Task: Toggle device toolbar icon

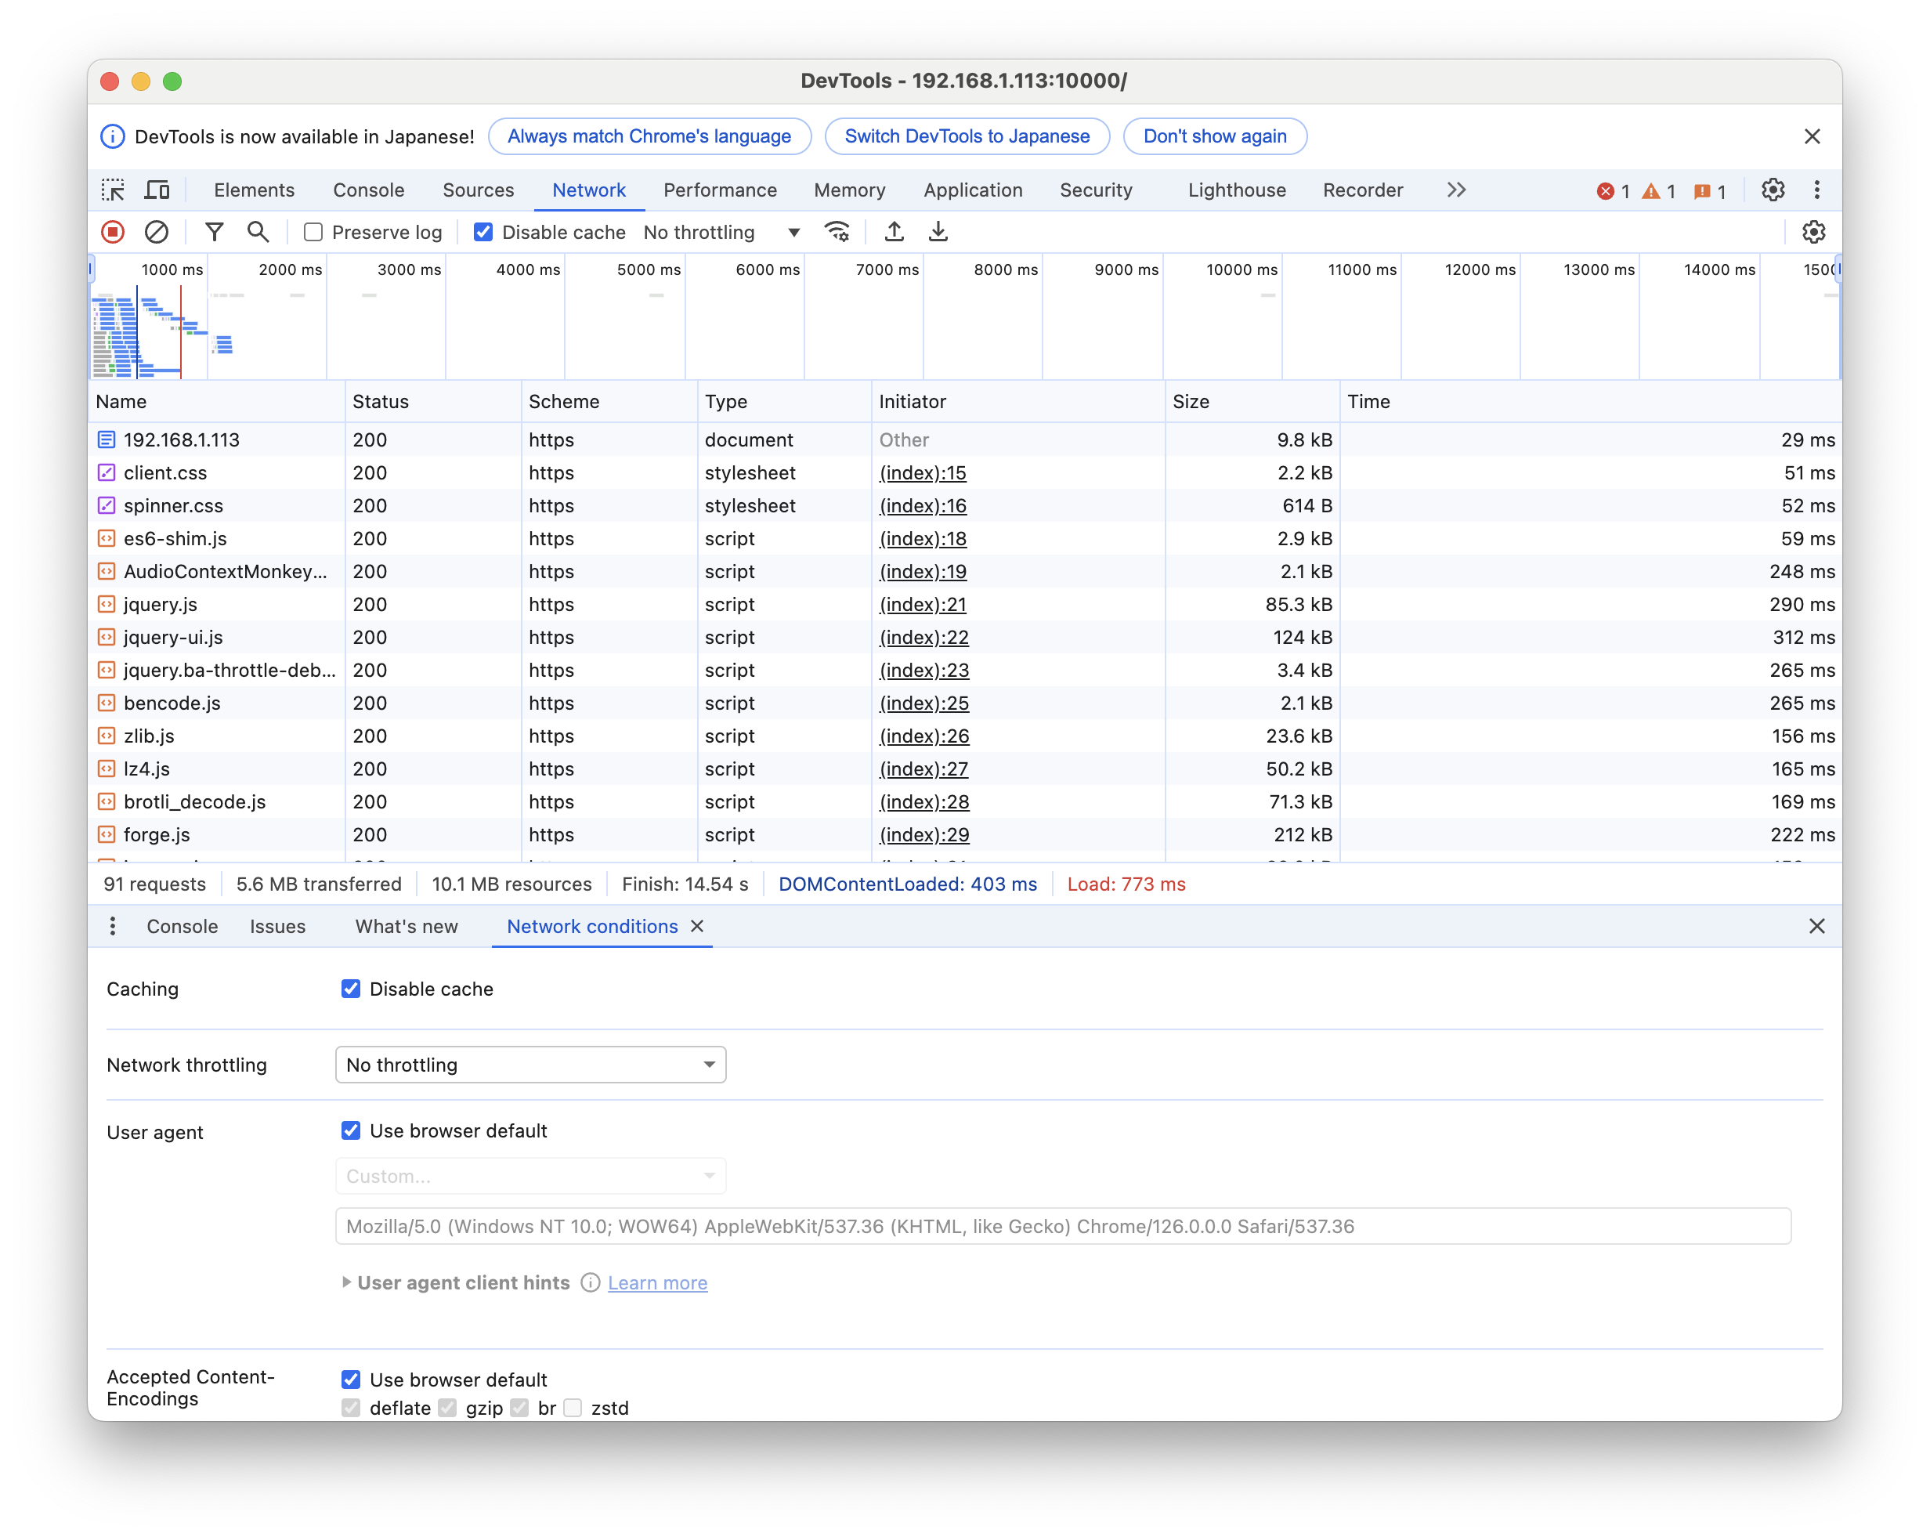Action: [157, 190]
